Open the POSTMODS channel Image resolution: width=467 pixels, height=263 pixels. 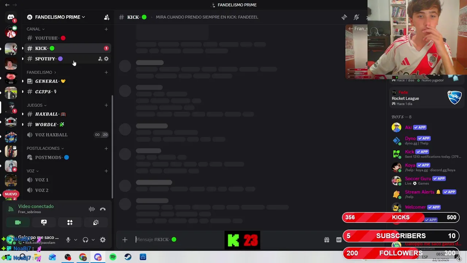67,157
